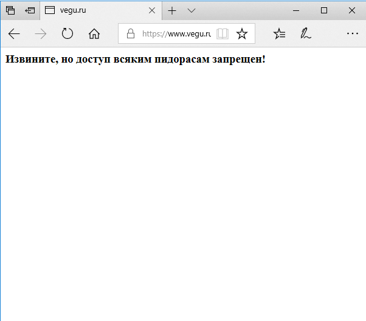Open the favorites hub panel
Image resolution: width=366 pixels, height=321 pixels.
click(279, 34)
